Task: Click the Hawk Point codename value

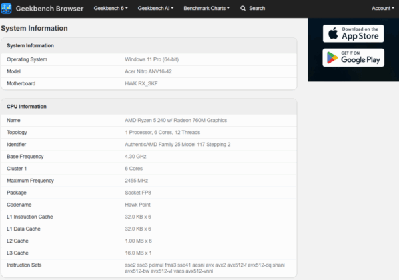Action: point(137,205)
